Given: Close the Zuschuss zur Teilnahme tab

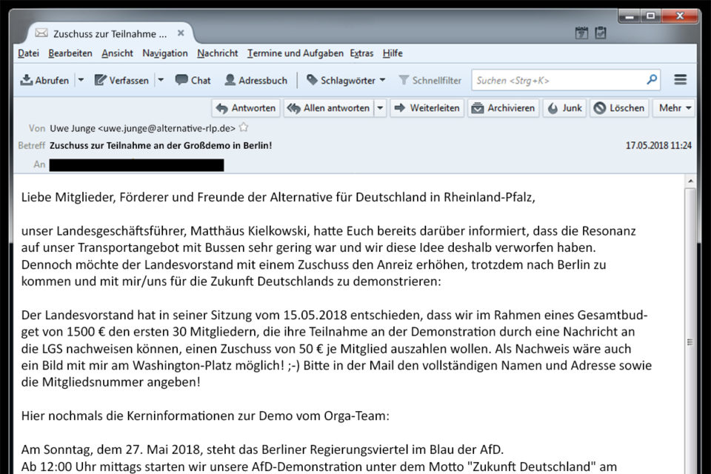Looking at the screenshot, I should coord(181,33).
